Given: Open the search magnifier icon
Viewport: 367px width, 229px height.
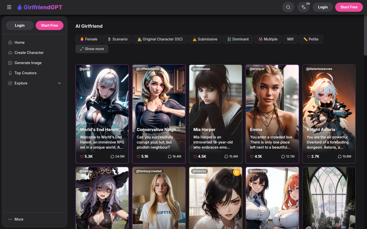Looking at the screenshot, I should pos(288,7).
